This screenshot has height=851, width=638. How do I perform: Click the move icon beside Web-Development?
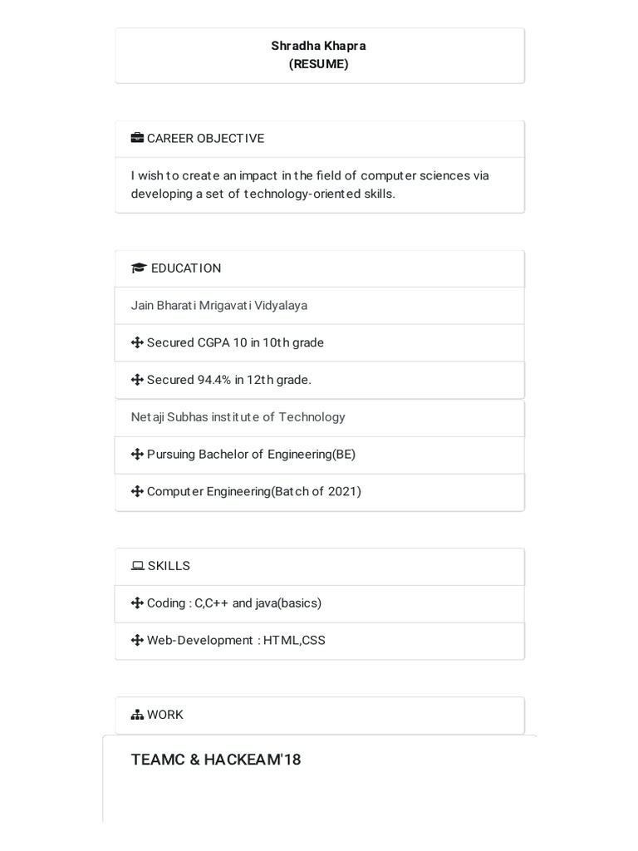(x=137, y=641)
